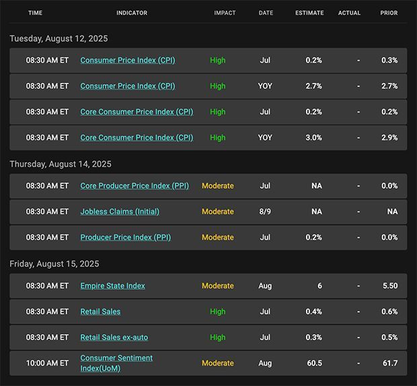Viewport: 417px width, 386px height.
Task: Open the Empire State Index link
Action: [x=113, y=286]
